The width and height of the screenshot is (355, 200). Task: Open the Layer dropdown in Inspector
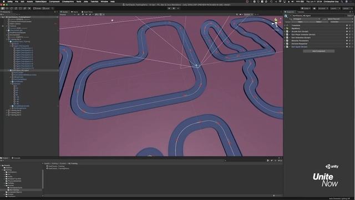[x=340, y=19]
